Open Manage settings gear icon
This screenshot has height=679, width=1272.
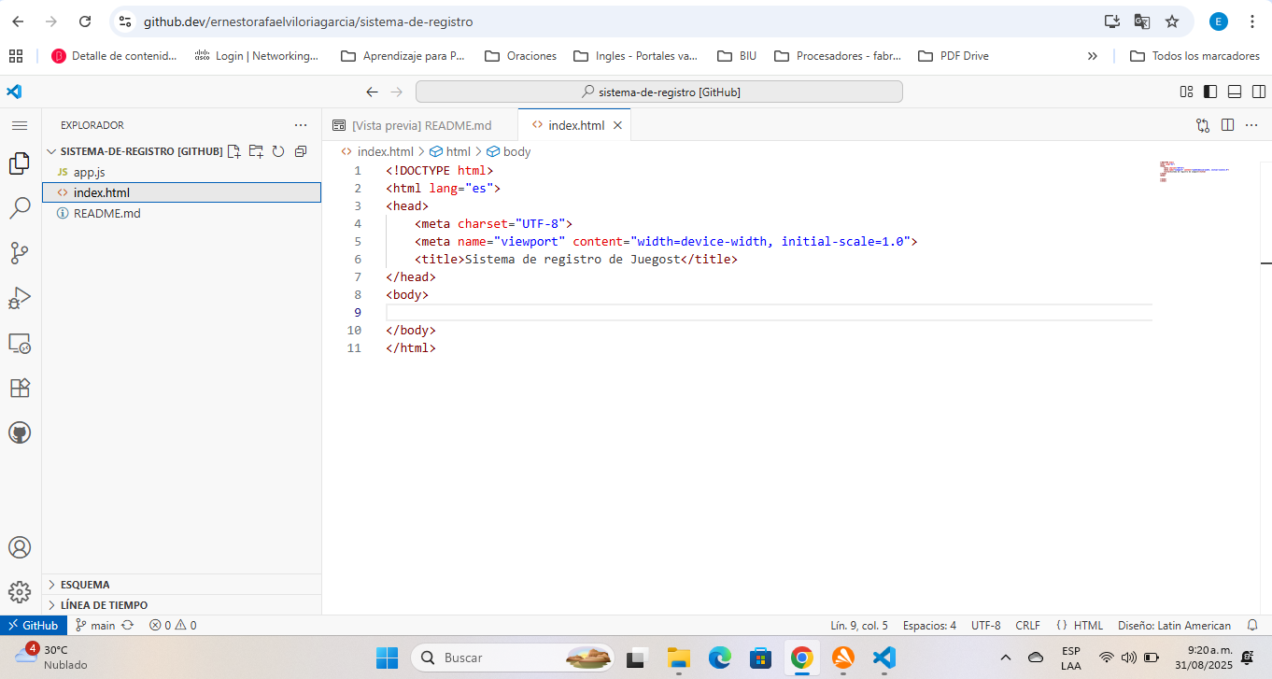[20, 592]
